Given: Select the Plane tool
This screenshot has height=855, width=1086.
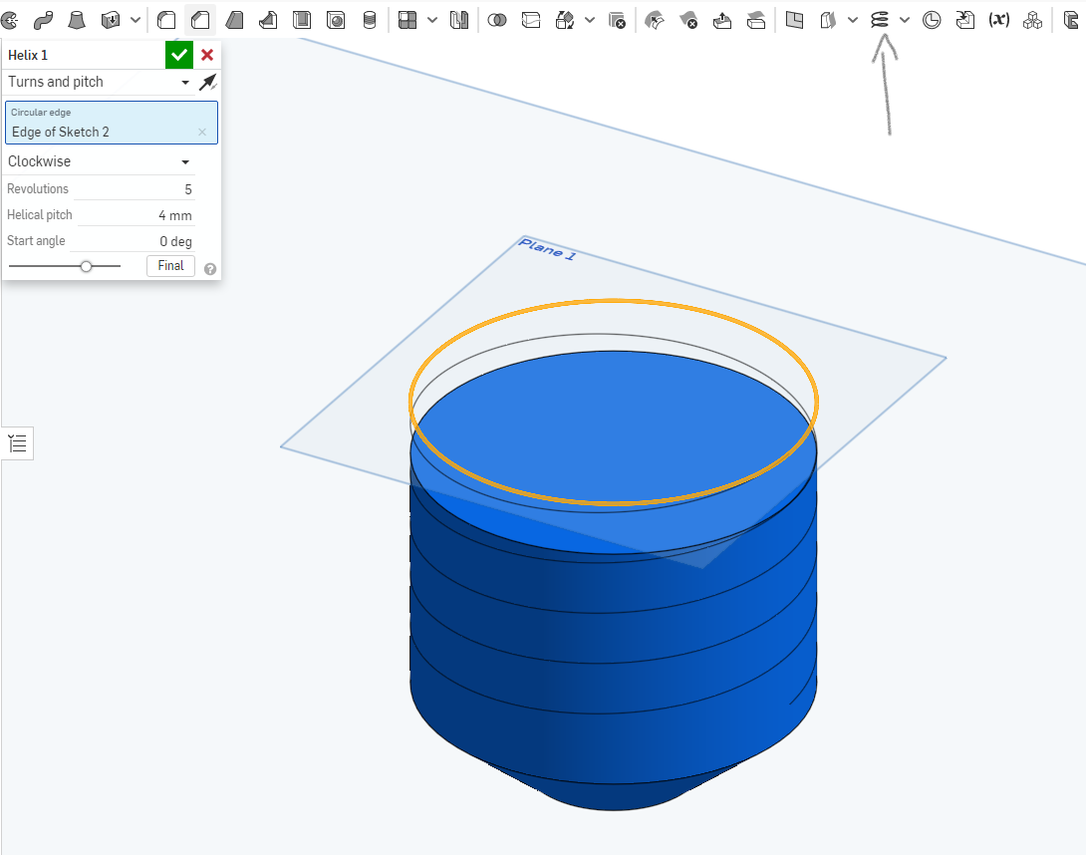Looking at the screenshot, I should pos(794,20).
